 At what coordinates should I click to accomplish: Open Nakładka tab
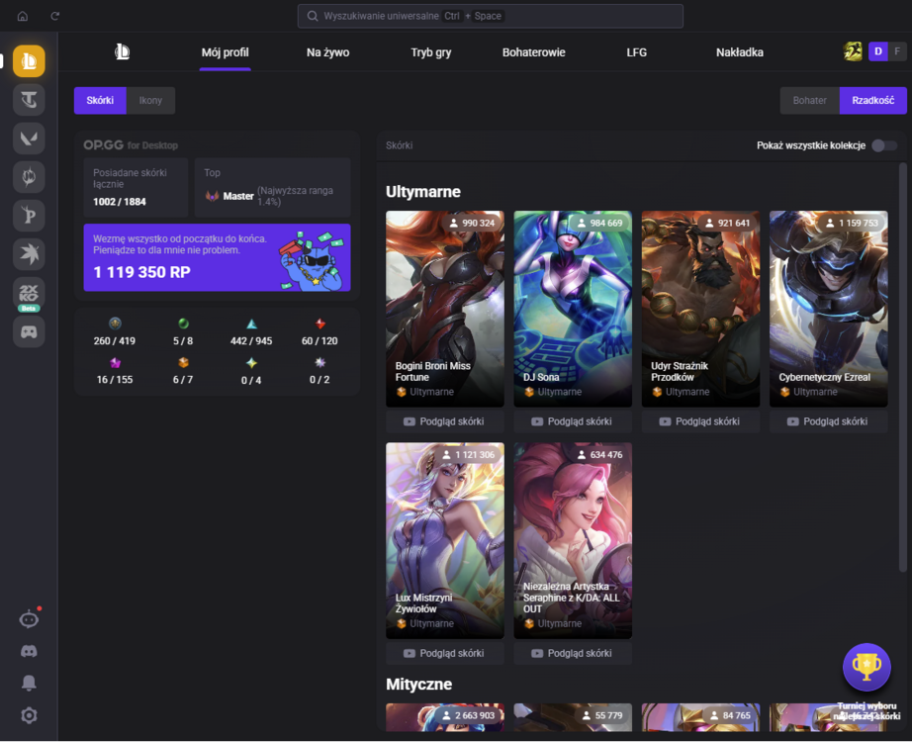pos(740,52)
